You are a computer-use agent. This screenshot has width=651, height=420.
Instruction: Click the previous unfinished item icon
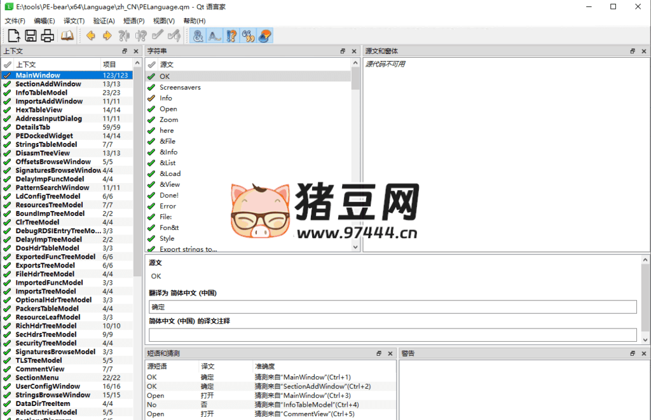tap(125, 35)
